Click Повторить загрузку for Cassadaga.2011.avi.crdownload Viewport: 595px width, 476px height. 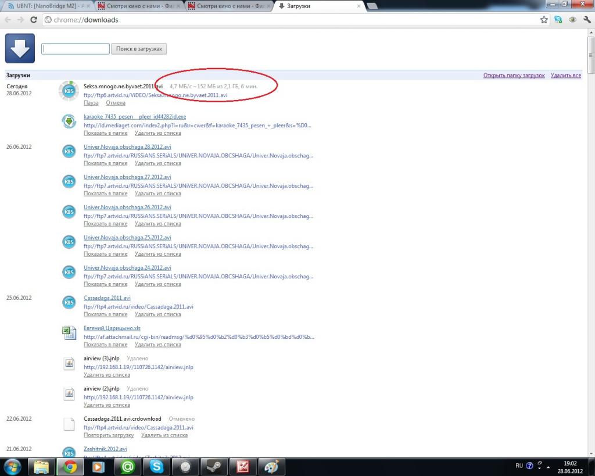pyautogui.click(x=109, y=435)
